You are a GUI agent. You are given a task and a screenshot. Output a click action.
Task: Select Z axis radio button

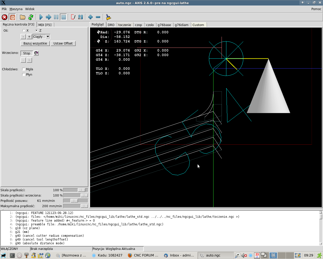click(x=37, y=30)
